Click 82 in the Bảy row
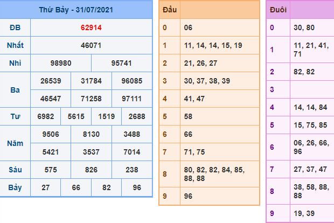Viewport: 334px width, 223px height. (107, 187)
